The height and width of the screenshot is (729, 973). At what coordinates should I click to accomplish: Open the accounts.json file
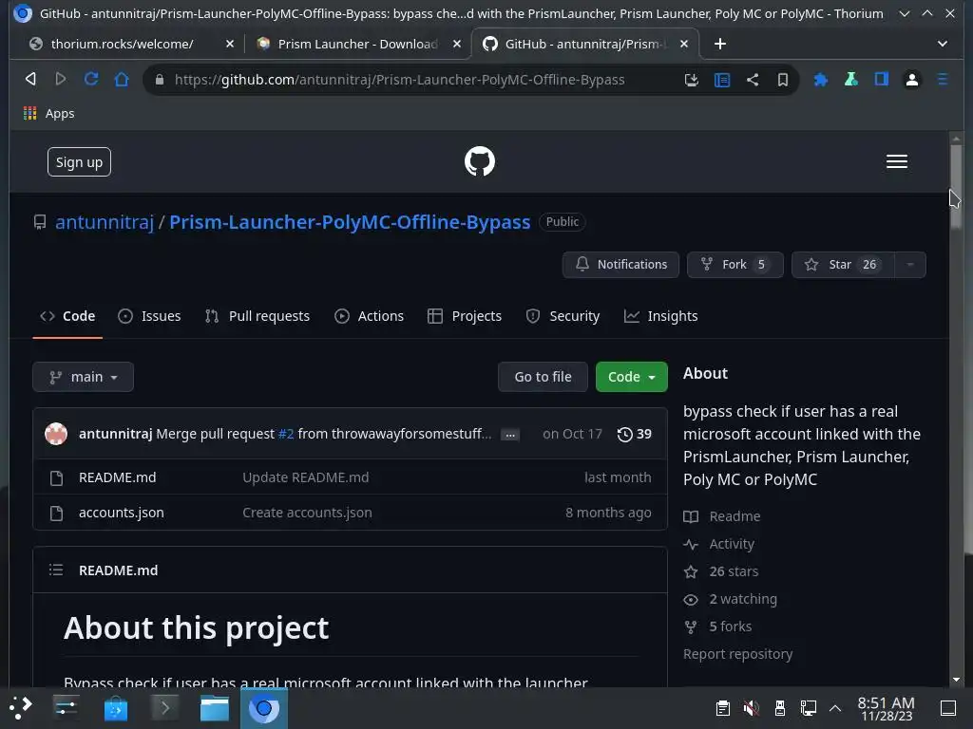(121, 513)
